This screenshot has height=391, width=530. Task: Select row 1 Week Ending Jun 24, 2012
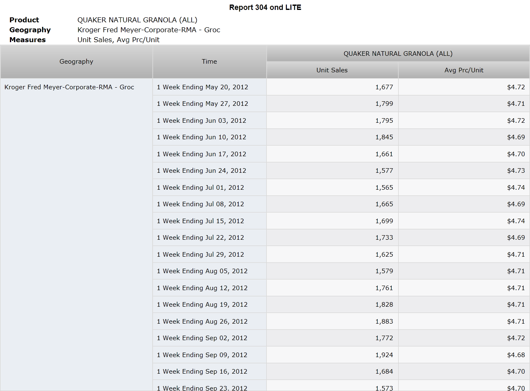(210, 171)
